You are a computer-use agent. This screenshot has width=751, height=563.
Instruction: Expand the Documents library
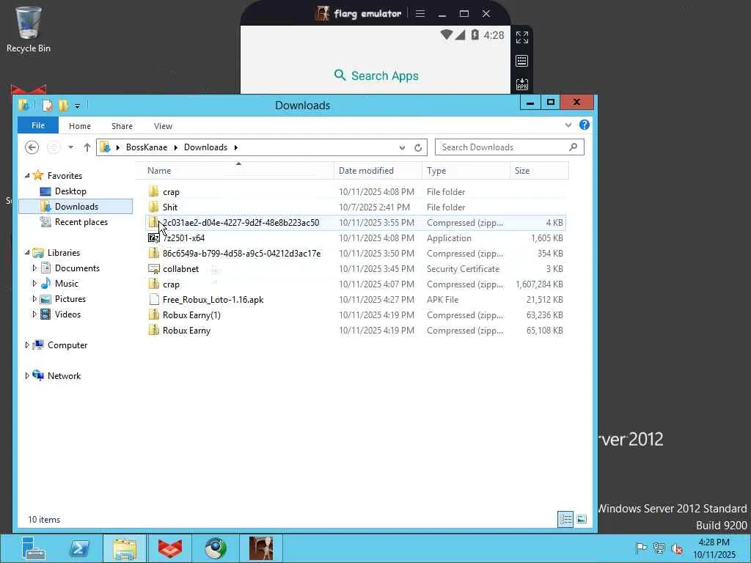tap(34, 268)
